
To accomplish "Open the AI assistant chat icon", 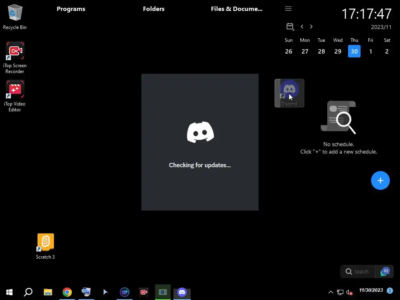I will click(385, 271).
